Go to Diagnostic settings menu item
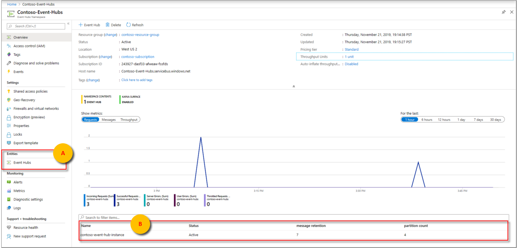The height and width of the screenshot is (248, 517). point(28,200)
